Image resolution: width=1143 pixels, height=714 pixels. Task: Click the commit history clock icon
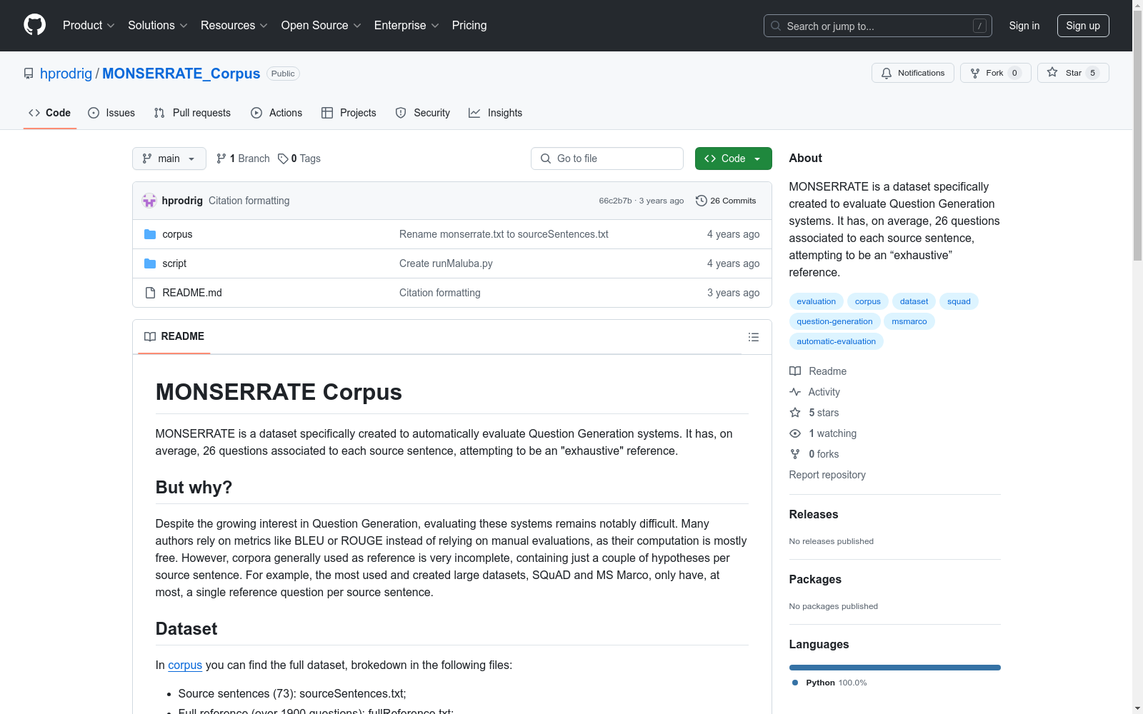(702, 201)
